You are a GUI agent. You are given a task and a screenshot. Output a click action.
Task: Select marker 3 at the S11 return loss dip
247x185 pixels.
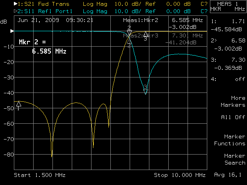pyautogui.click(x=145, y=91)
